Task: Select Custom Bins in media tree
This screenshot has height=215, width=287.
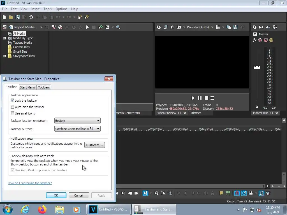Action: pyautogui.click(x=21, y=47)
